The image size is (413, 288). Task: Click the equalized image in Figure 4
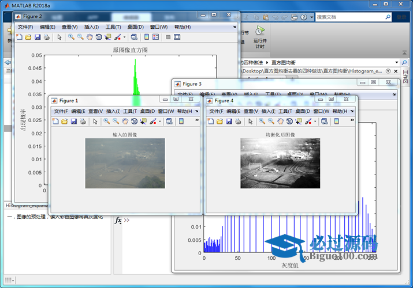pyautogui.click(x=280, y=163)
